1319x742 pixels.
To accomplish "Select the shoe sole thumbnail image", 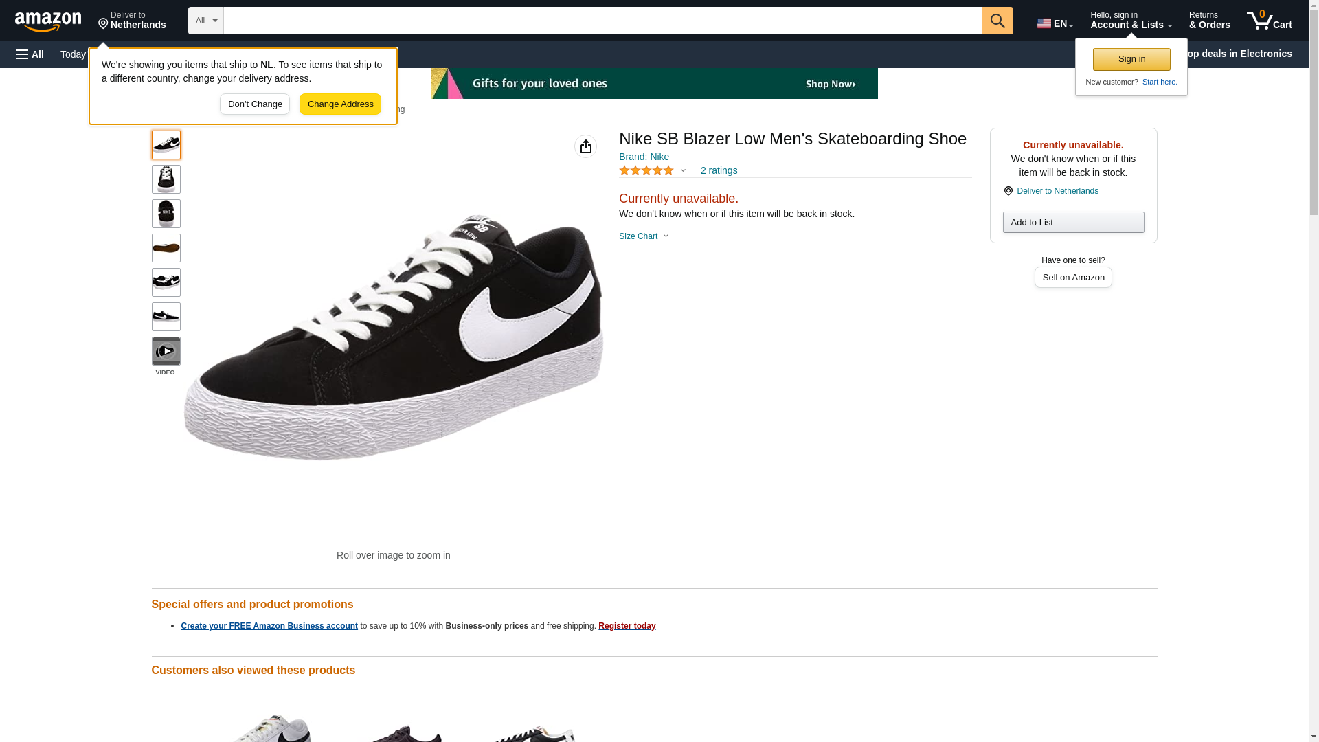I will click(166, 248).
